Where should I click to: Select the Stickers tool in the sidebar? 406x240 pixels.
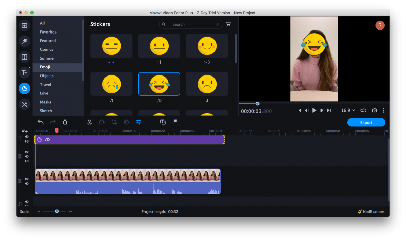24,88
